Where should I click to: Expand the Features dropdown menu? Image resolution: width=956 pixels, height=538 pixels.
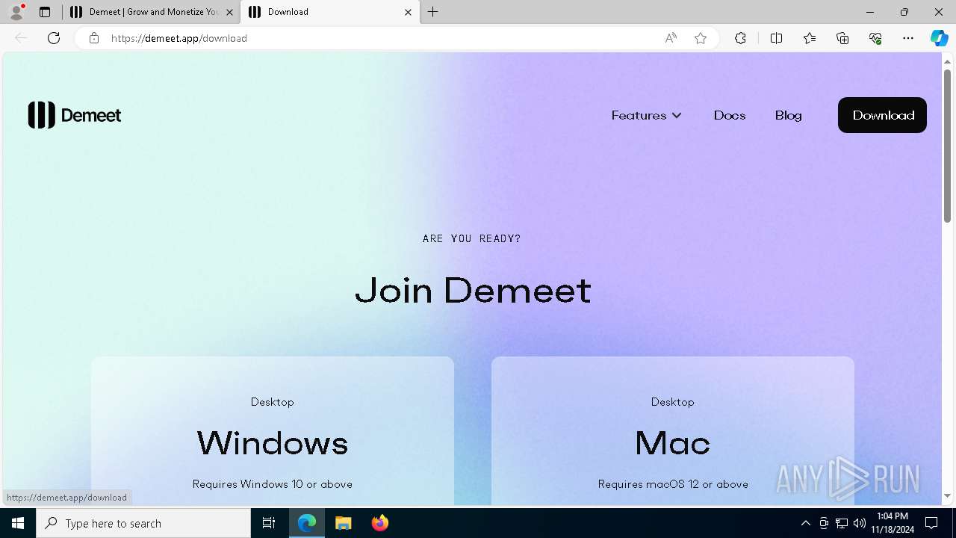click(646, 115)
